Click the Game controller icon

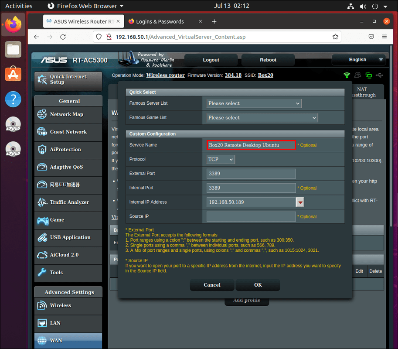42,220
